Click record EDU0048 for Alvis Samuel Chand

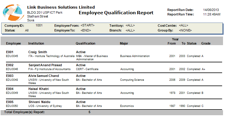(x=12, y=80)
